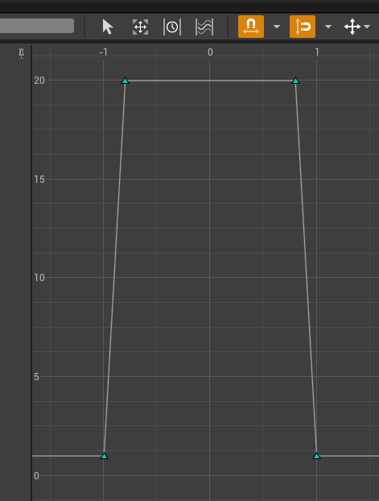Select the lower-left key at time -1
The width and height of the screenshot is (379, 501).
[x=104, y=456]
